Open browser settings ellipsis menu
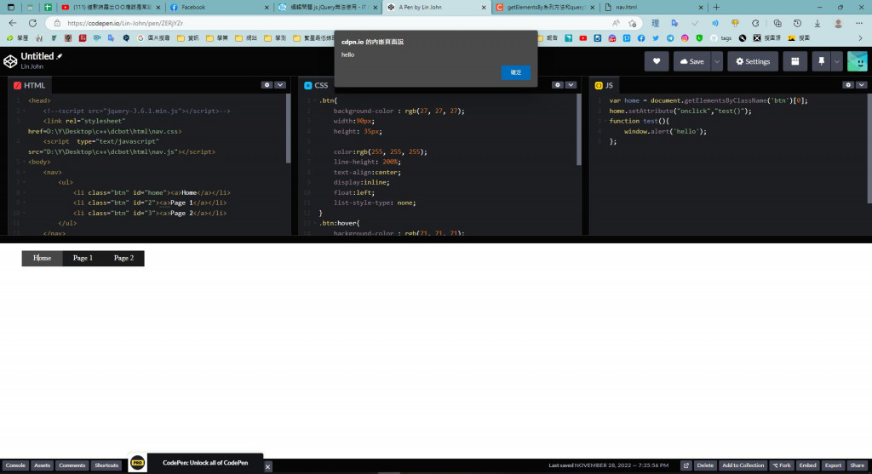This screenshot has height=474, width=872. pyautogui.click(x=858, y=23)
